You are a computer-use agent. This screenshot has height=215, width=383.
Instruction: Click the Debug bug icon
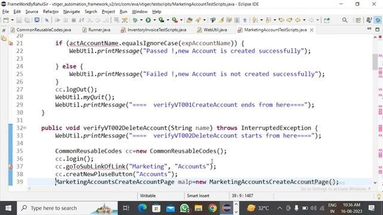pyautogui.click(x=135, y=20)
